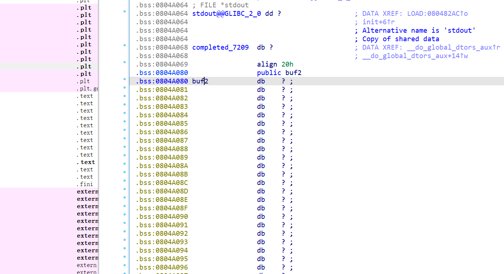The width and height of the screenshot is (504, 274).
Task: Select address .bss:0804A092
Action: (162, 234)
